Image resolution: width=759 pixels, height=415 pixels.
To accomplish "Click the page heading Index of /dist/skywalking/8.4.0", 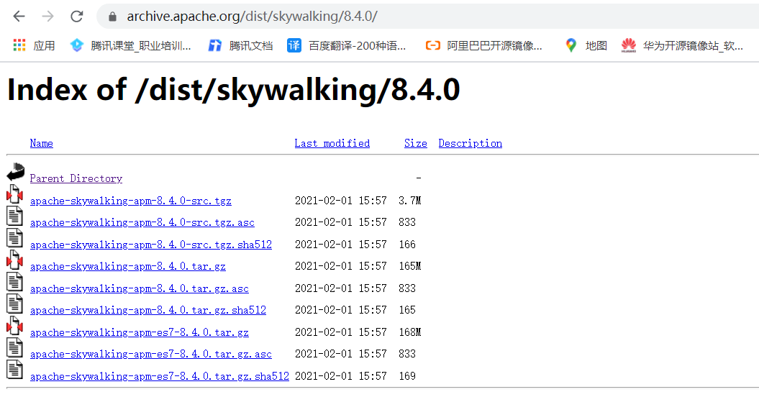I will coord(233,90).
